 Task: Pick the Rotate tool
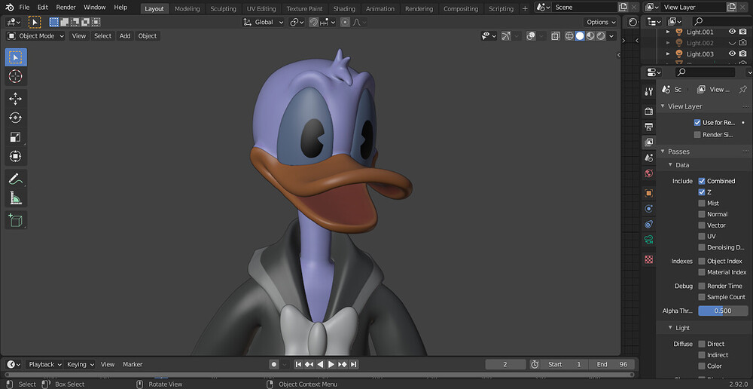(16, 118)
